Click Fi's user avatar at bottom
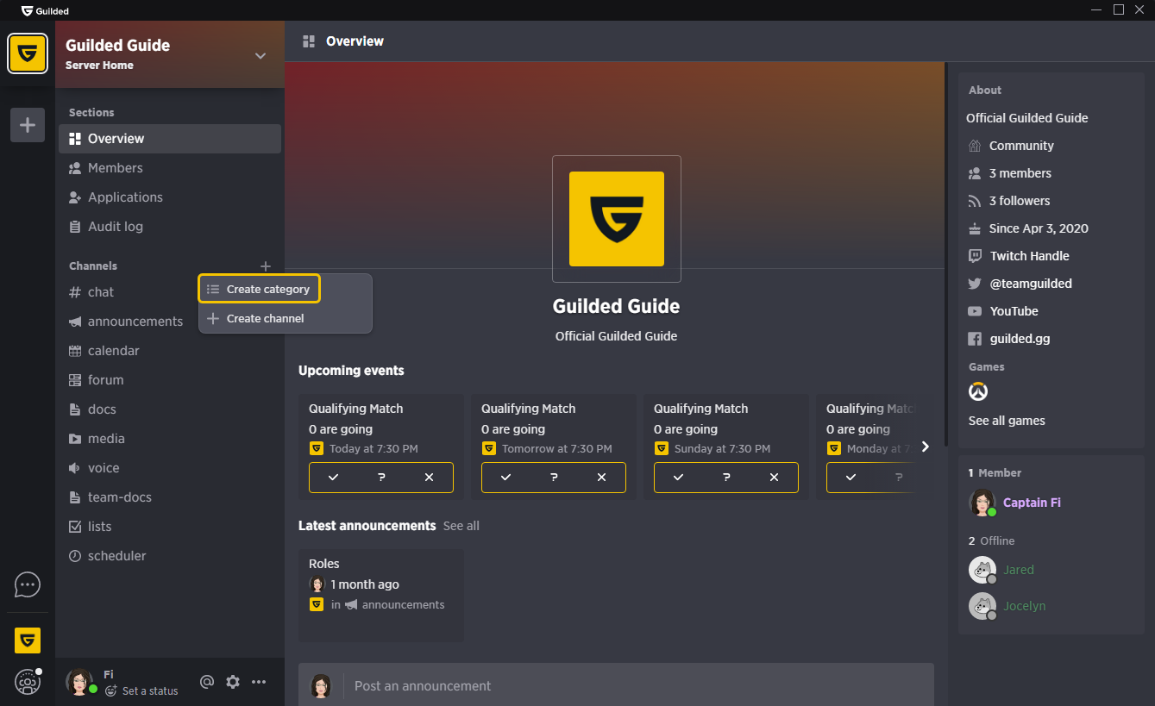Image resolution: width=1155 pixels, height=706 pixels. coord(79,682)
